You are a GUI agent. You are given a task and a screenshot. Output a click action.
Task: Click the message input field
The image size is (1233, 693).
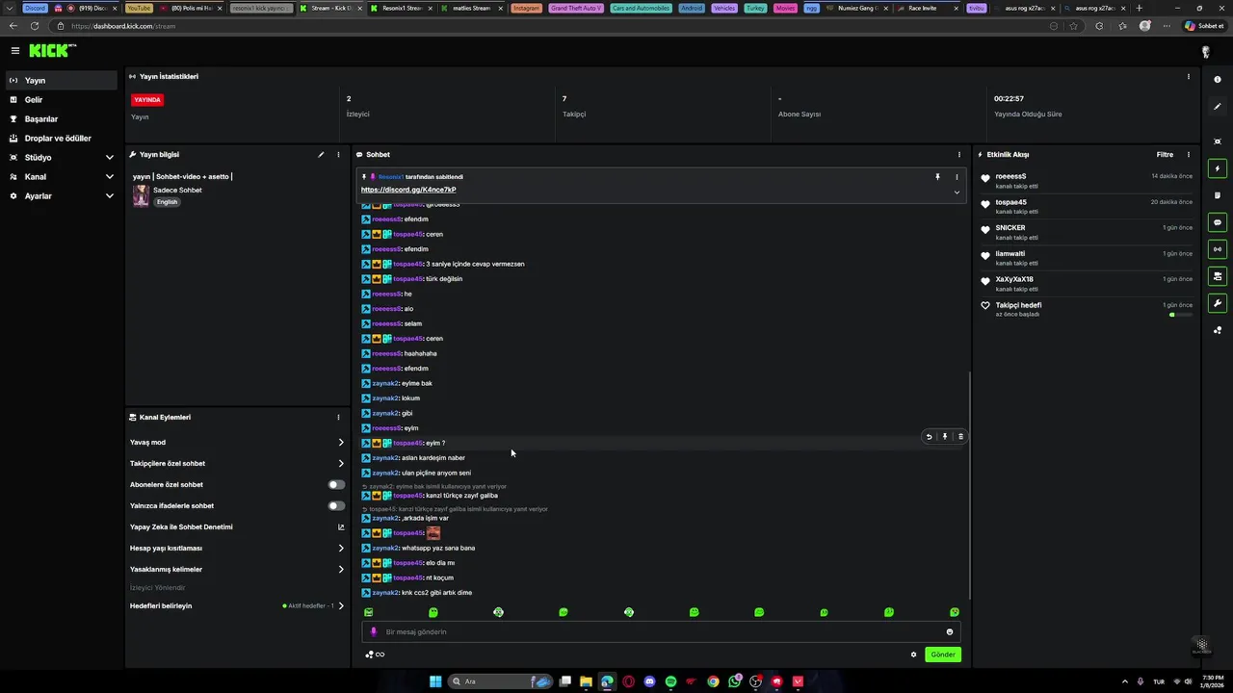pos(661,631)
